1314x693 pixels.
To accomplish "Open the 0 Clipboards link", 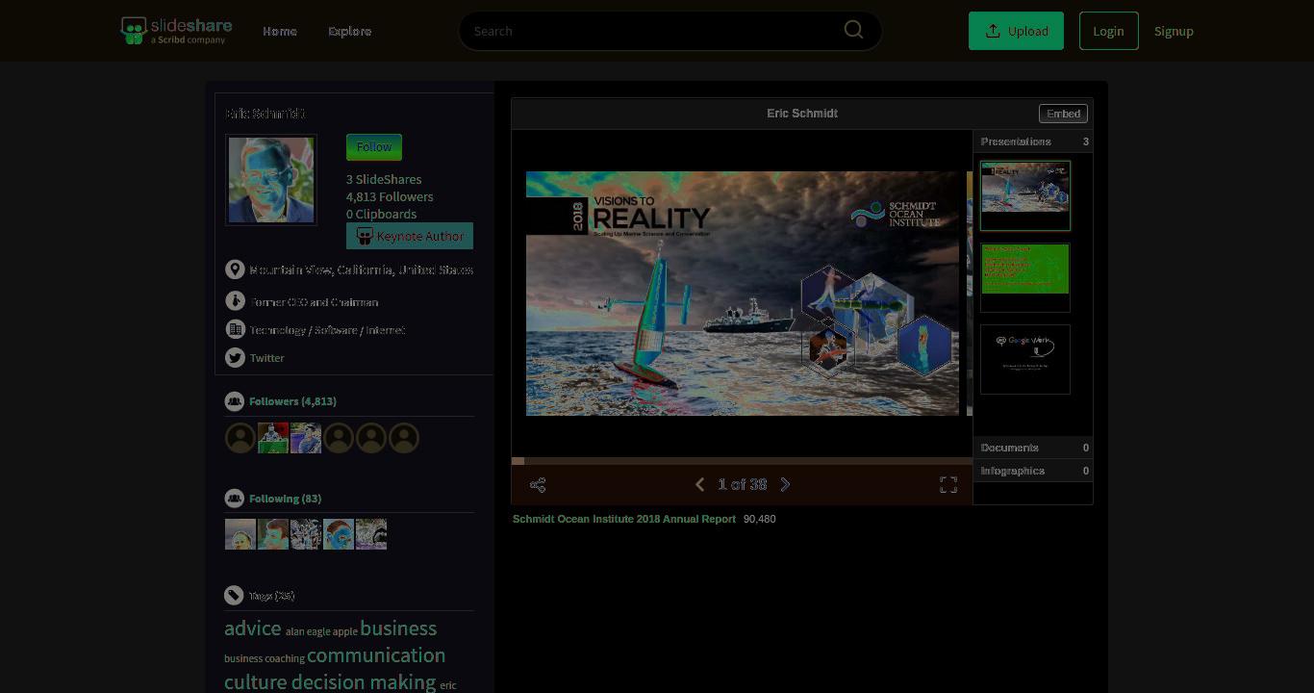I will coord(381,214).
